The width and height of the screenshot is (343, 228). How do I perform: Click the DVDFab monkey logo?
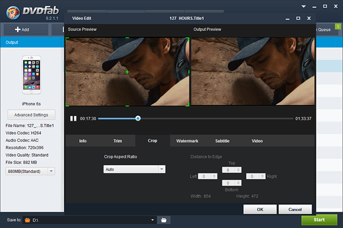13,13
